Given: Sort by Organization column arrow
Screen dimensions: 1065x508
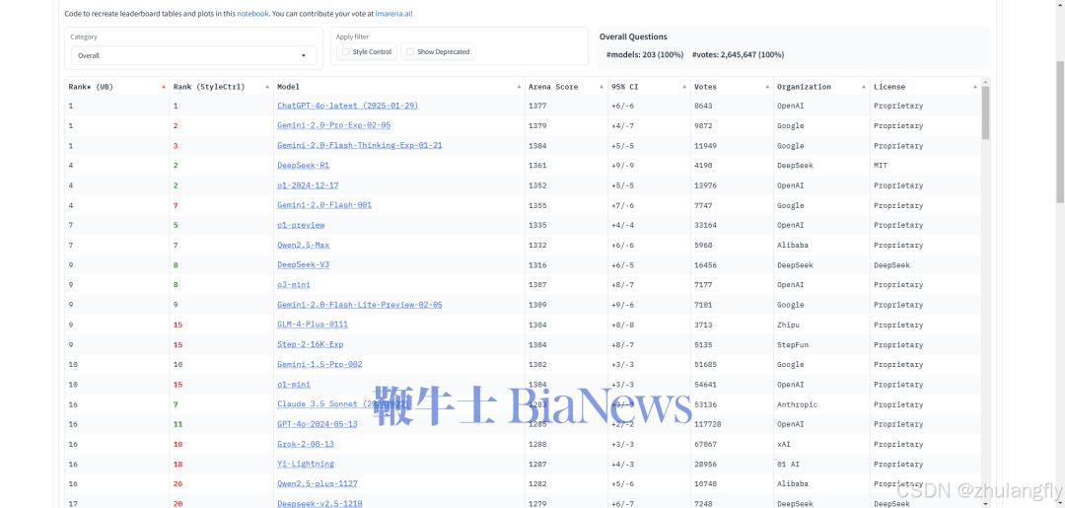Looking at the screenshot, I should (x=864, y=87).
